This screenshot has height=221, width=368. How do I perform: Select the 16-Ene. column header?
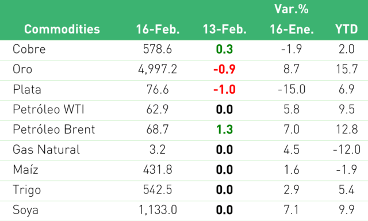click(x=292, y=29)
